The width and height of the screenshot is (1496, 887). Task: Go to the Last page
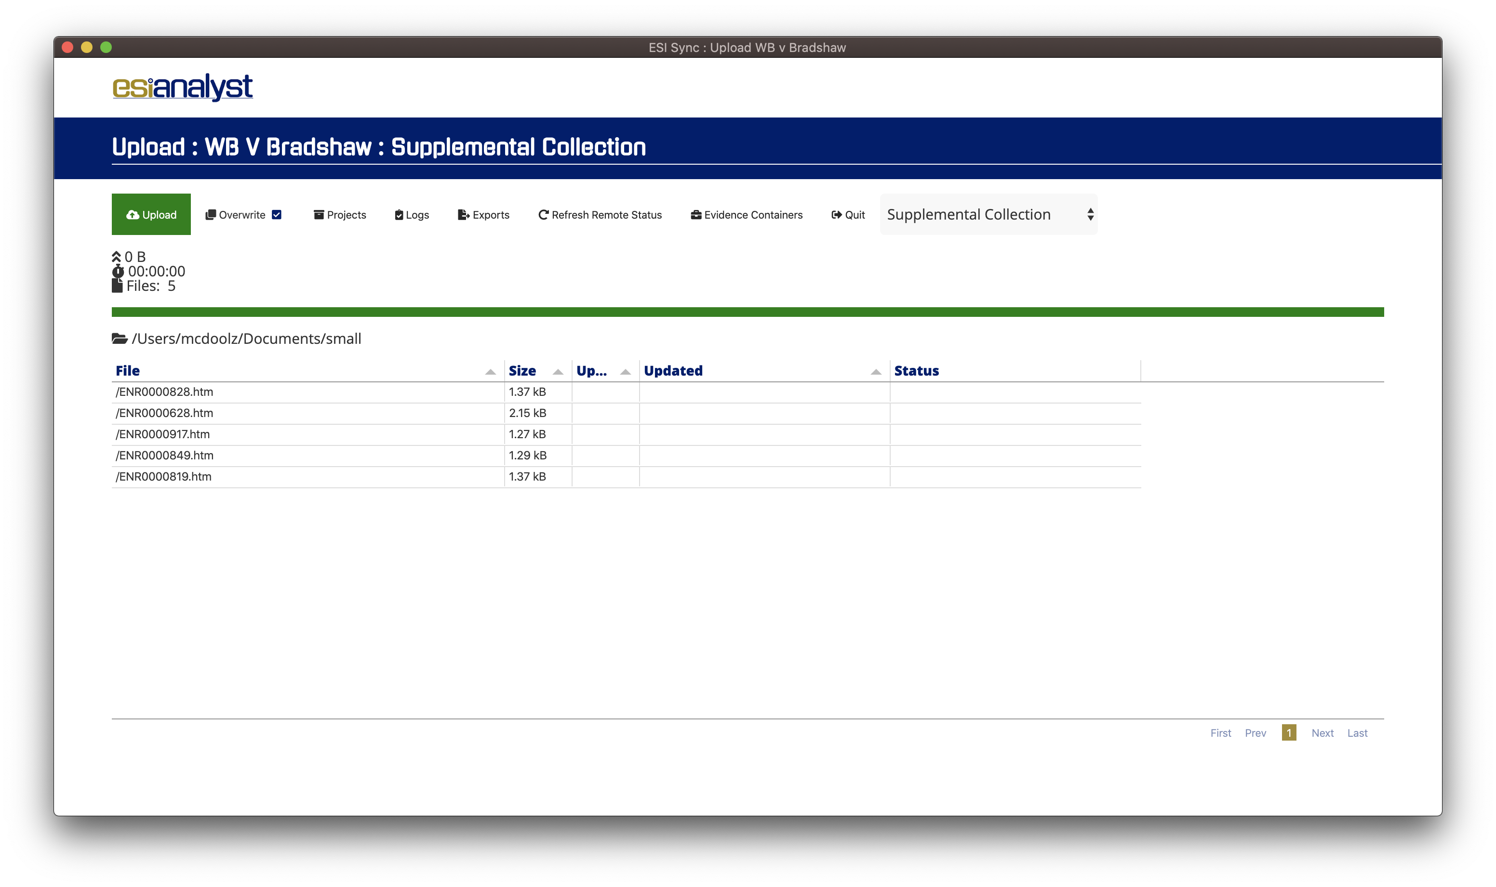(x=1357, y=733)
